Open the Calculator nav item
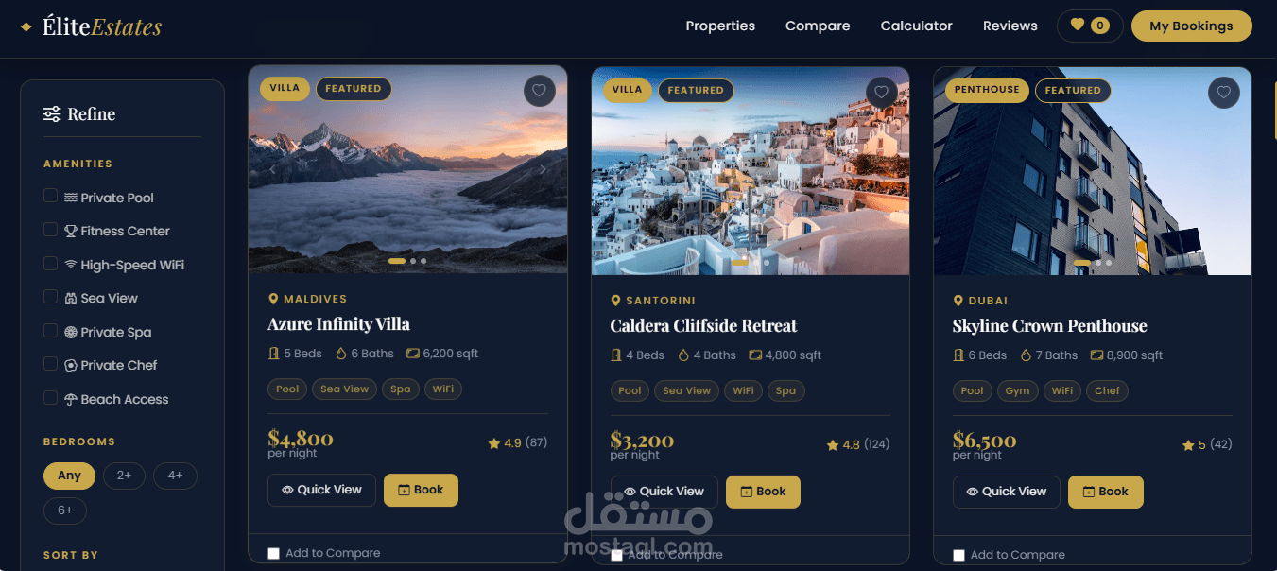Screen dimensions: 1277x571 pyautogui.click(x=916, y=26)
